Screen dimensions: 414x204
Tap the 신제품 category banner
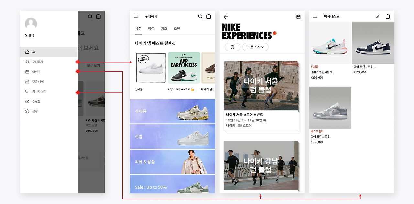pos(172,111)
